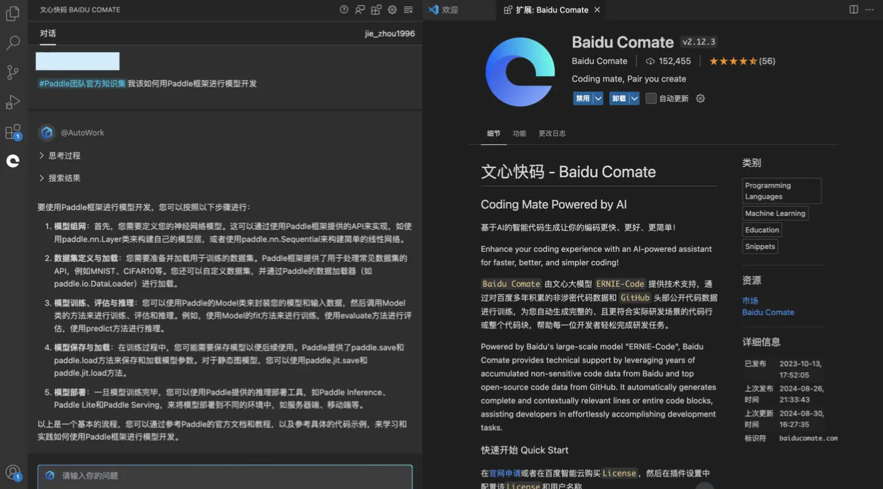Open the 市场 link under 资源
This screenshot has width=883, height=489.
(x=750, y=301)
